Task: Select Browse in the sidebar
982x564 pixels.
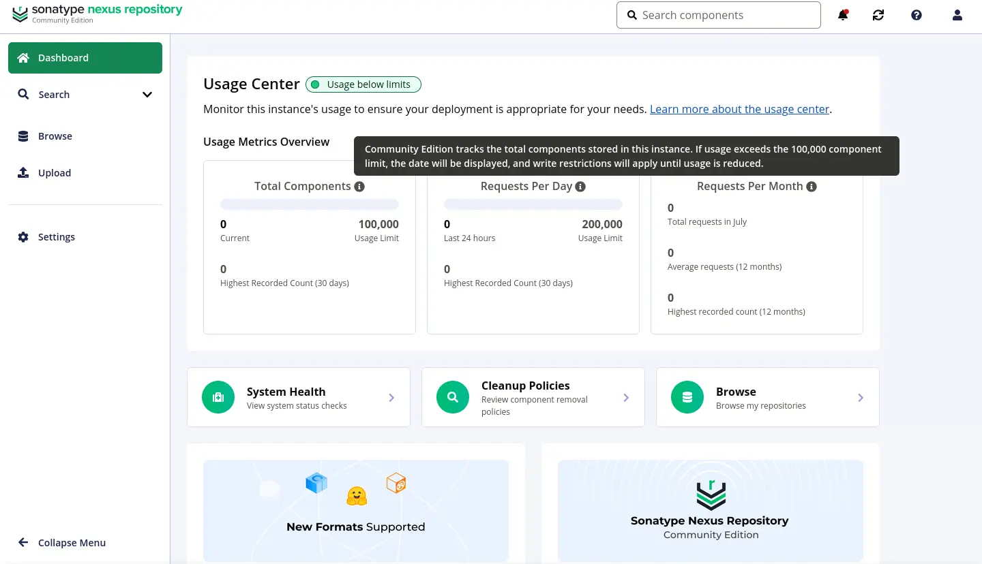Action: (x=85, y=136)
